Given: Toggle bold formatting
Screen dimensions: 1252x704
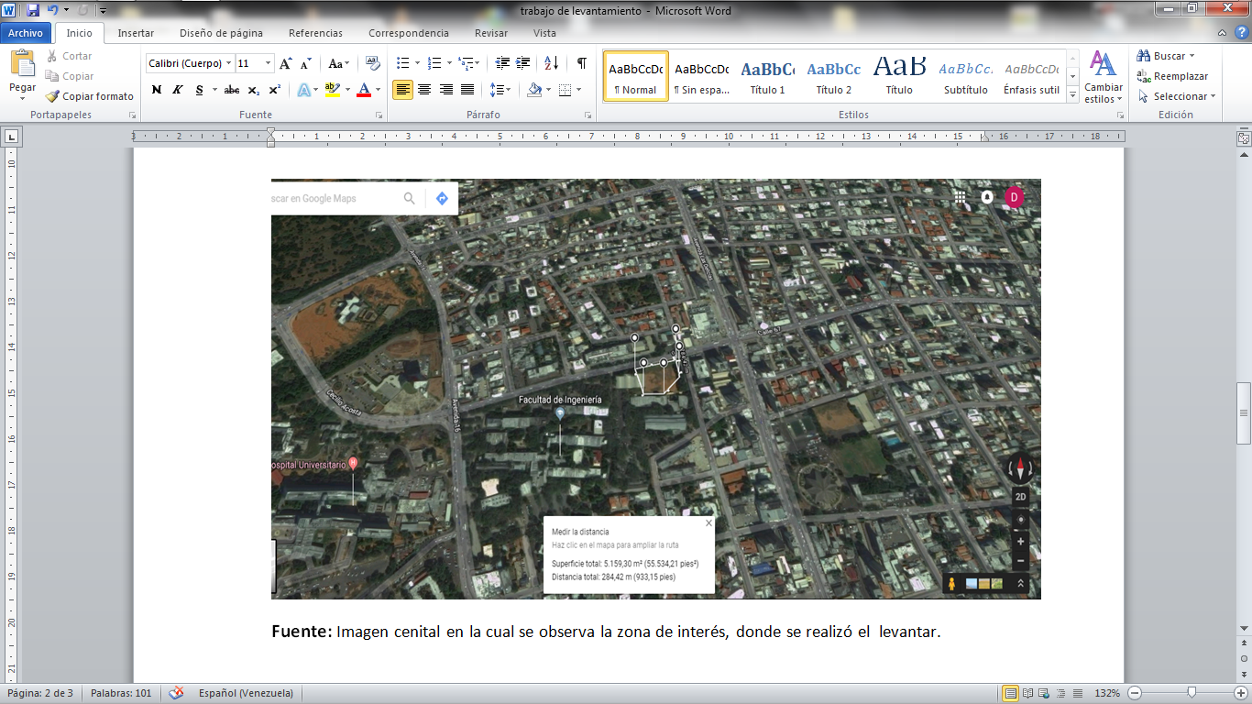Looking at the screenshot, I should point(156,90).
